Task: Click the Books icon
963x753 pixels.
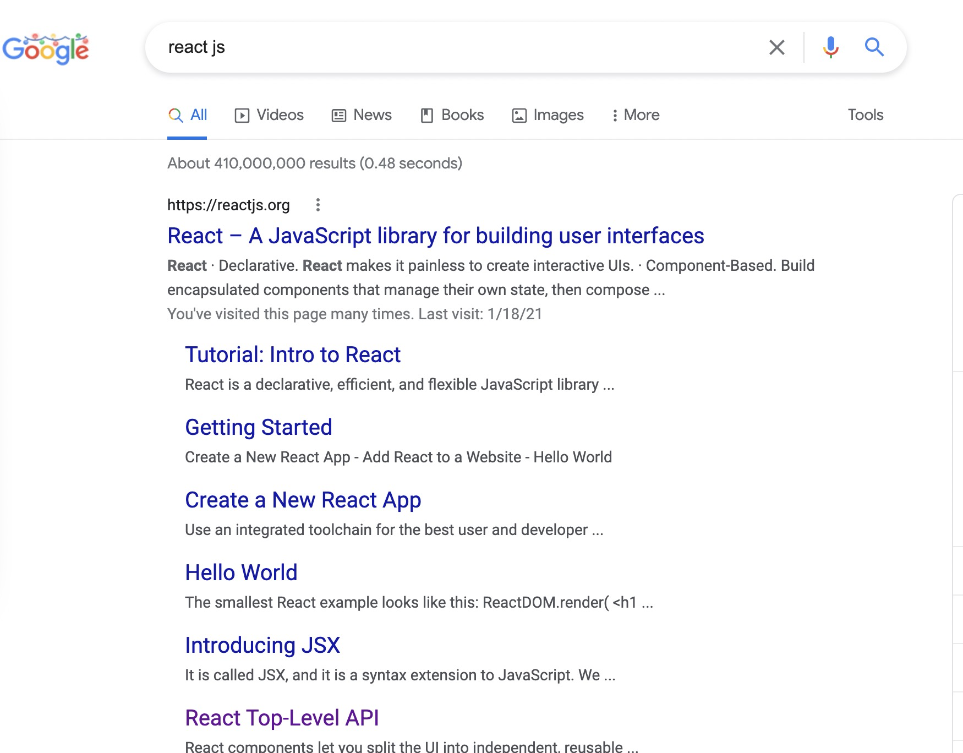Action: point(426,115)
